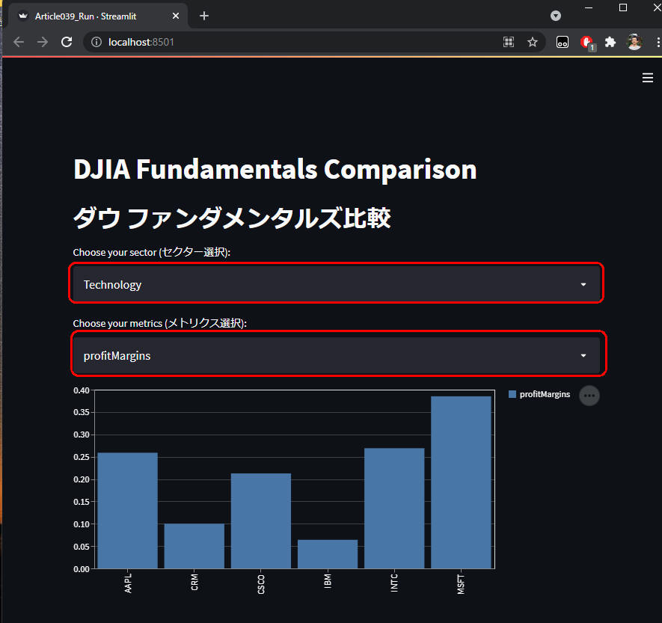The height and width of the screenshot is (623, 662).
Task: Click the INTC axis label
Action: tap(394, 583)
